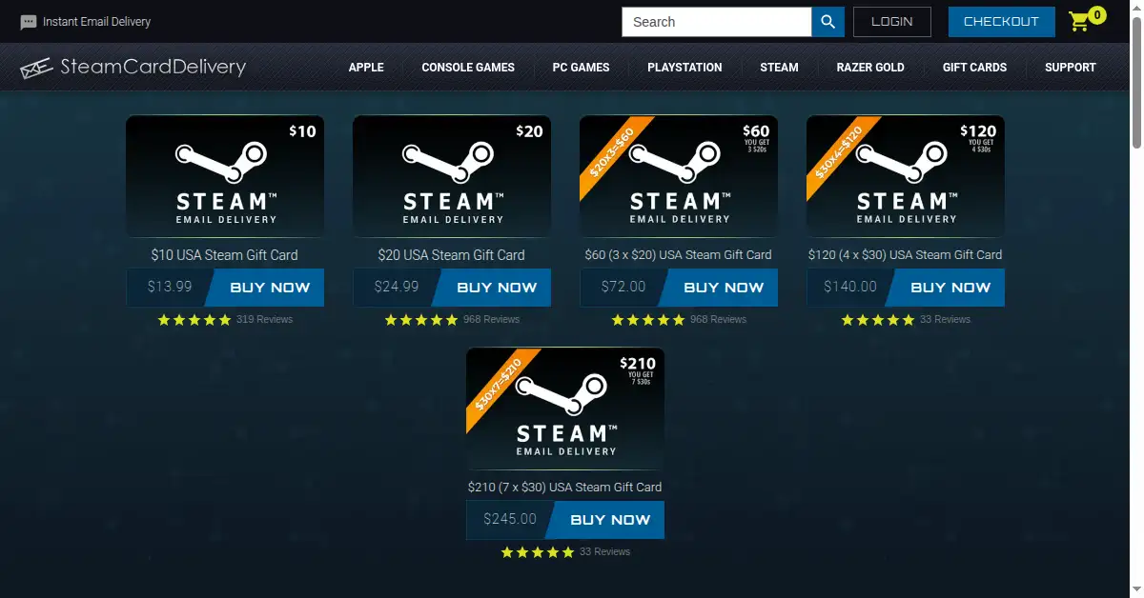Screen dimensions: 1144x598
Task: Click the star rating under the $210 card
Action: (x=538, y=552)
